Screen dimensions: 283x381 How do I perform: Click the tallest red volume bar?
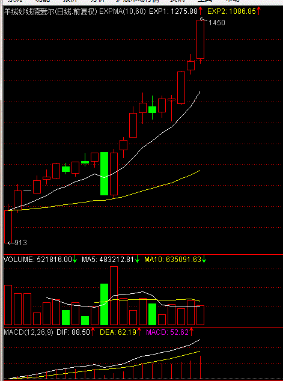click(x=114, y=296)
